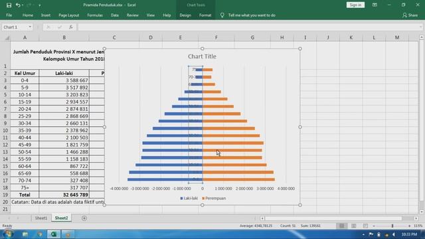Image resolution: width=425 pixels, height=239 pixels.
Task: Click the Select All corner triangle
Action: click(7, 38)
